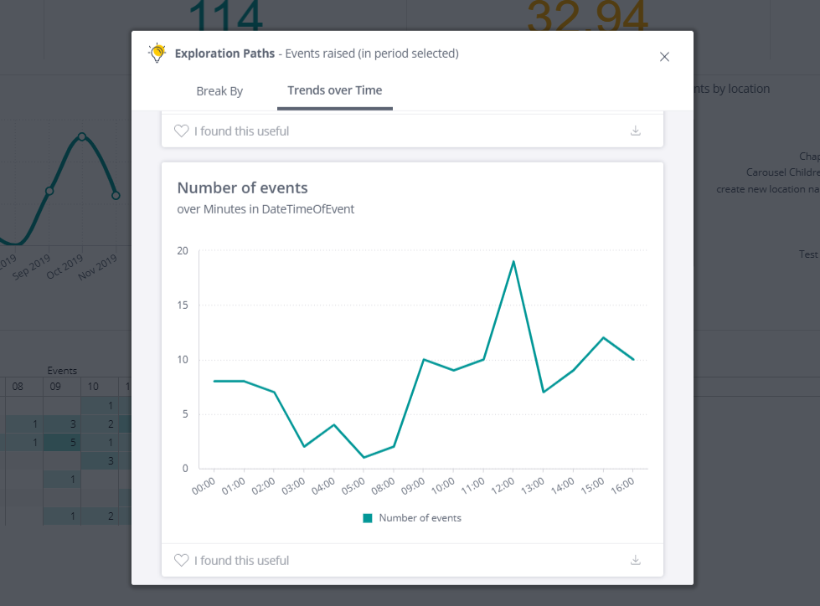820x606 pixels.
Task: Switch to the Break By tab
Action: coord(219,91)
